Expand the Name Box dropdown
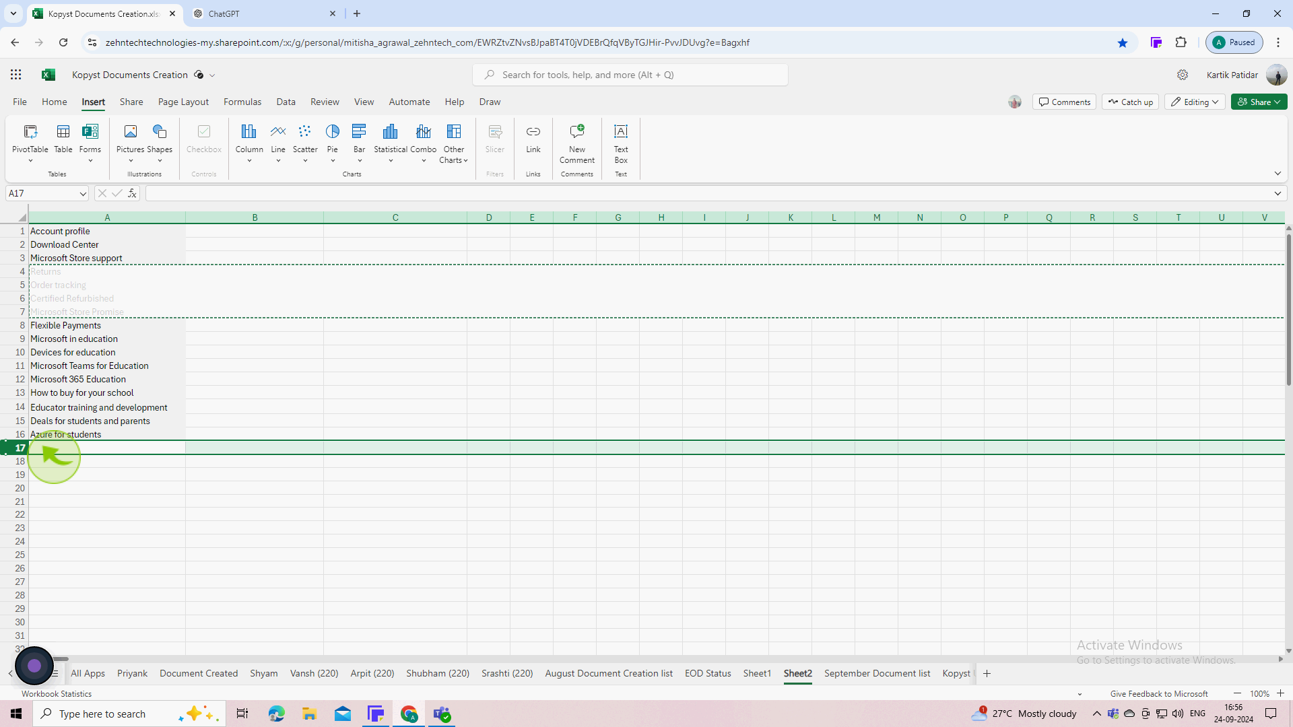Viewport: 1293px width, 727px height. click(83, 194)
